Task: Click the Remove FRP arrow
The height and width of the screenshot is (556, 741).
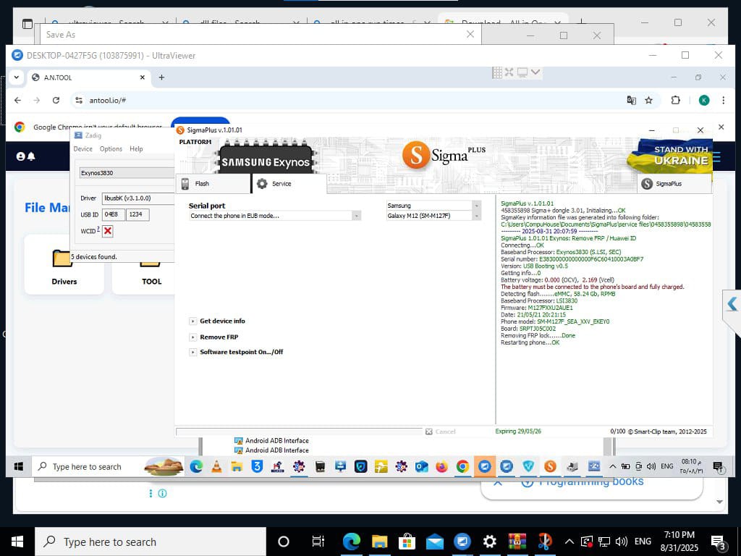Action: click(x=192, y=337)
